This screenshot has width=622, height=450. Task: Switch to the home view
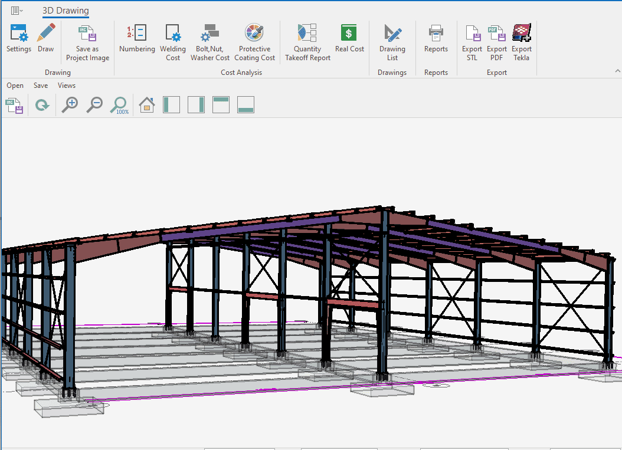pyautogui.click(x=147, y=106)
